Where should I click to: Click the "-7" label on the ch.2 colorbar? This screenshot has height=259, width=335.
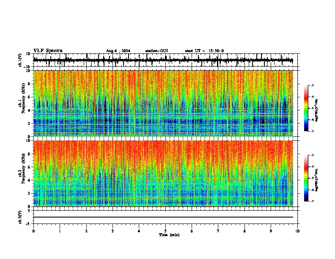tap(312, 201)
